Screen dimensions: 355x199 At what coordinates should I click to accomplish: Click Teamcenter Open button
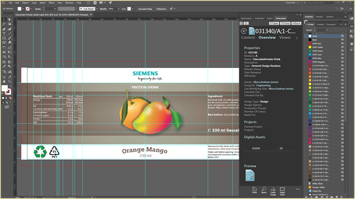click(274, 23)
